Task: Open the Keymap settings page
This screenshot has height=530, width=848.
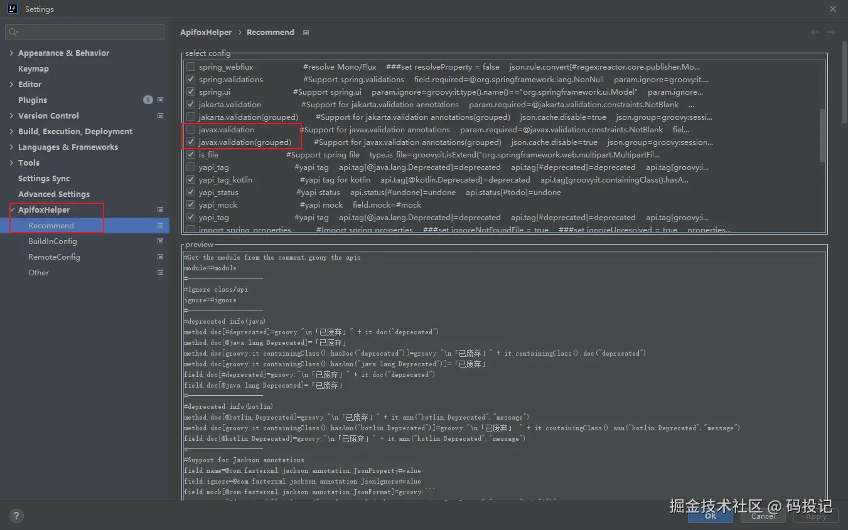Action: pyautogui.click(x=33, y=68)
